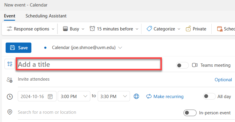Turn on the All day toggle
The image size is (235, 122).
coord(209,96)
